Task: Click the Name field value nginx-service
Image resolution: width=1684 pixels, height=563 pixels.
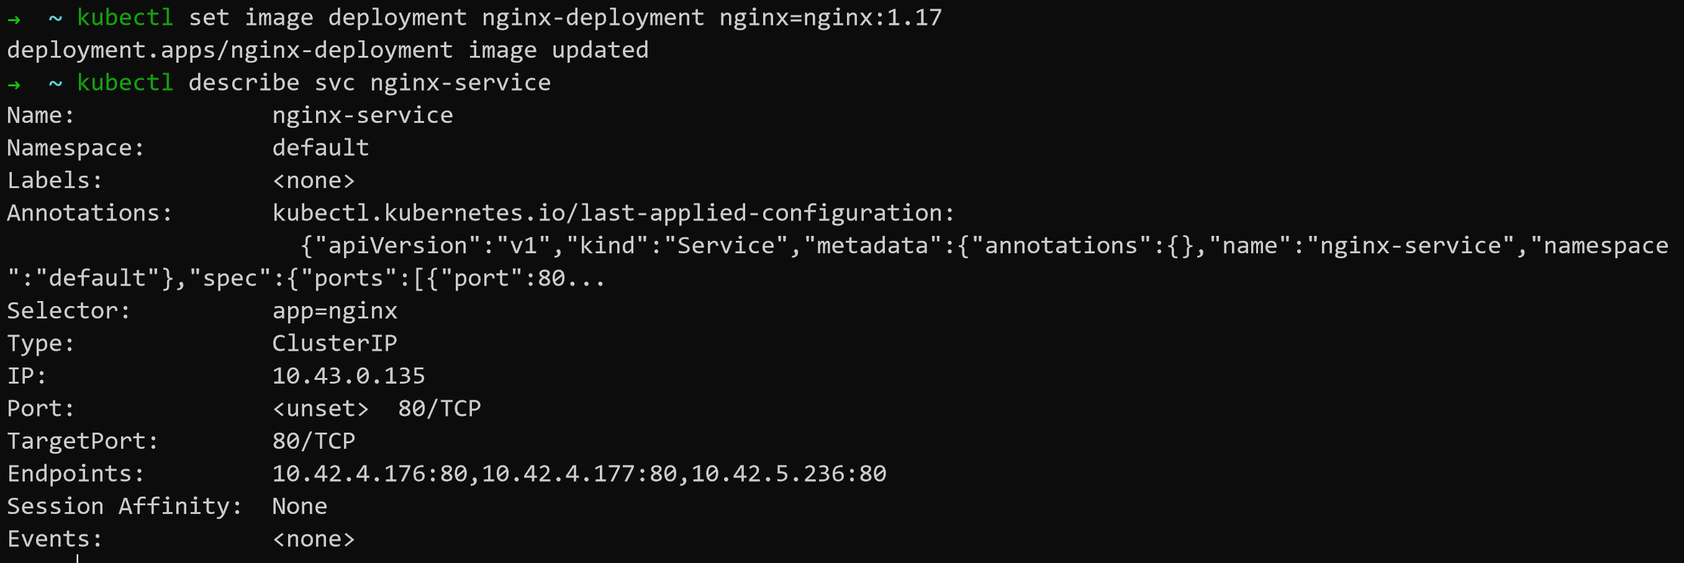Action: [362, 115]
